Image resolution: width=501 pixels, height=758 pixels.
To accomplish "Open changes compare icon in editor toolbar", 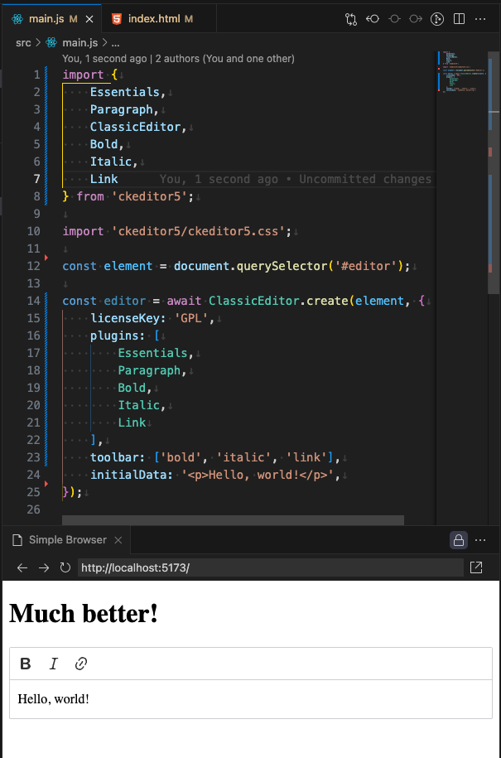I will pyautogui.click(x=351, y=18).
